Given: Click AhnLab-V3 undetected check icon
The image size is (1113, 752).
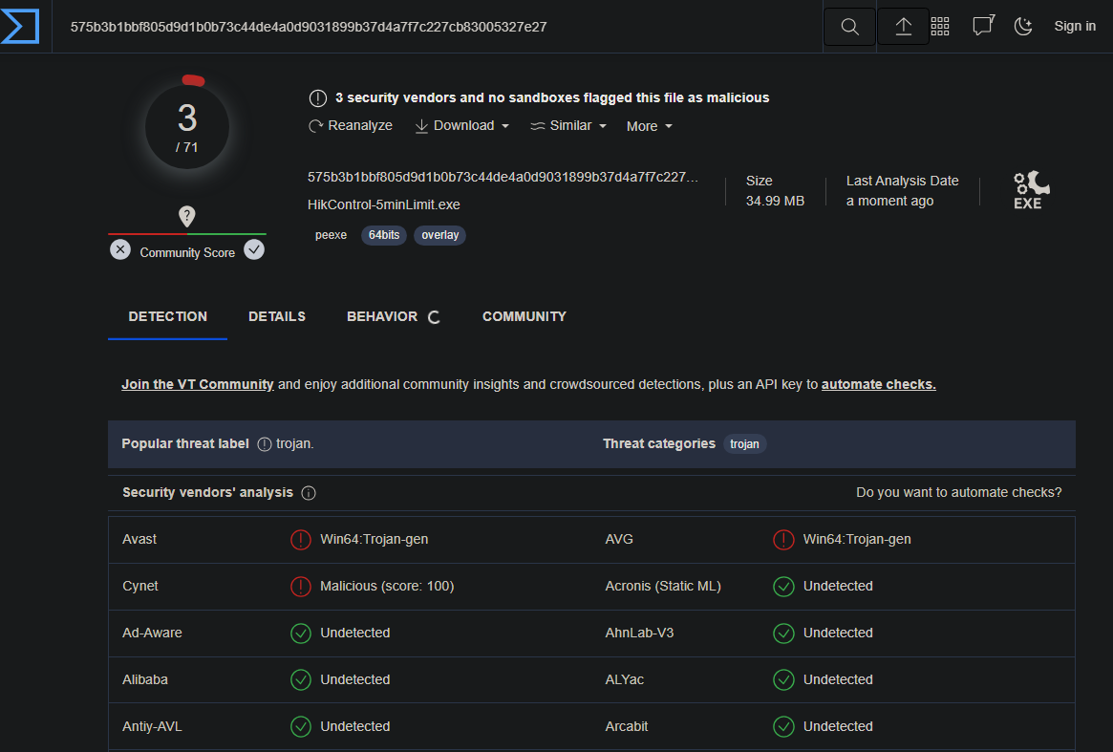Looking at the screenshot, I should 783,634.
